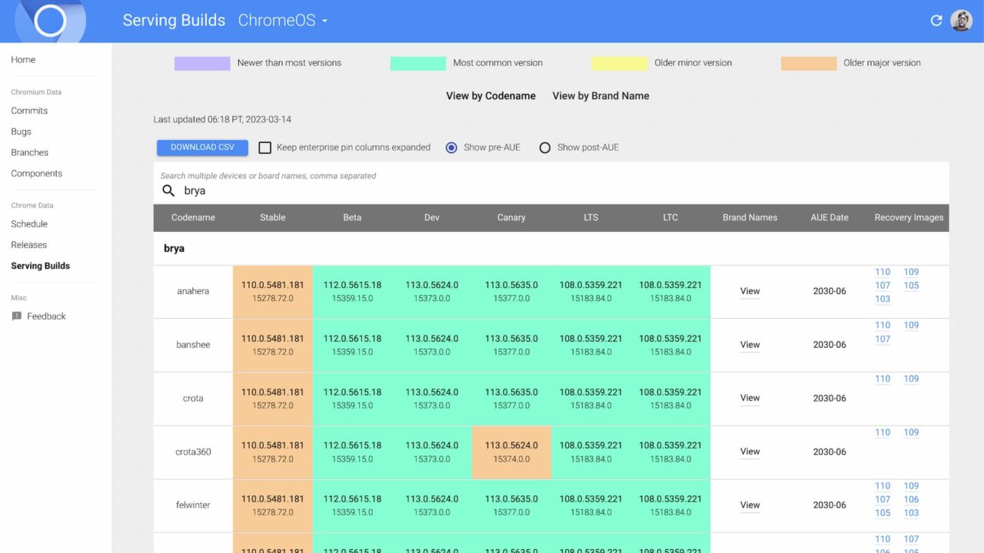Click felwinter LTS cell 108.0.5359.221
The width and height of the screenshot is (984, 553).
[590, 505]
